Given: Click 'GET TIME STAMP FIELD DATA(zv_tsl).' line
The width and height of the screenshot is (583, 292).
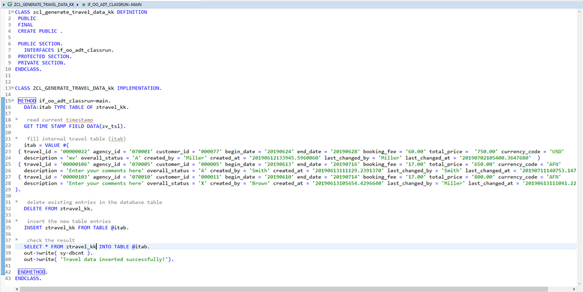Looking at the screenshot, I should point(75,126).
